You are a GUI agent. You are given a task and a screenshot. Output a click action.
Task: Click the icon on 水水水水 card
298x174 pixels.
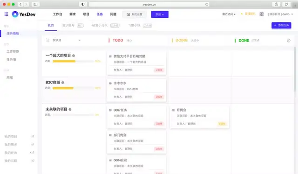(x=110, y=83)
